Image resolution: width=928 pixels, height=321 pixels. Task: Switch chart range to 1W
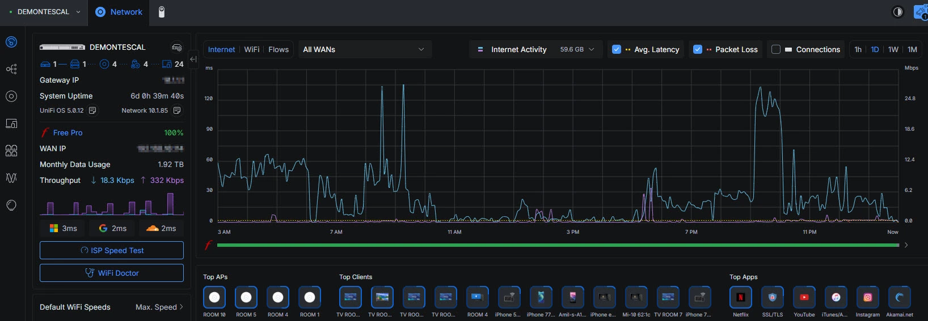(893, 49)
